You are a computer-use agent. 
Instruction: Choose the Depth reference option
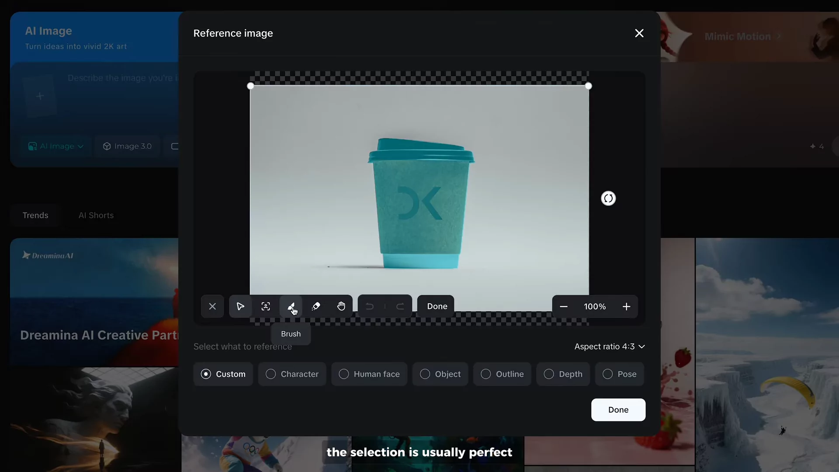pos(563,374)
